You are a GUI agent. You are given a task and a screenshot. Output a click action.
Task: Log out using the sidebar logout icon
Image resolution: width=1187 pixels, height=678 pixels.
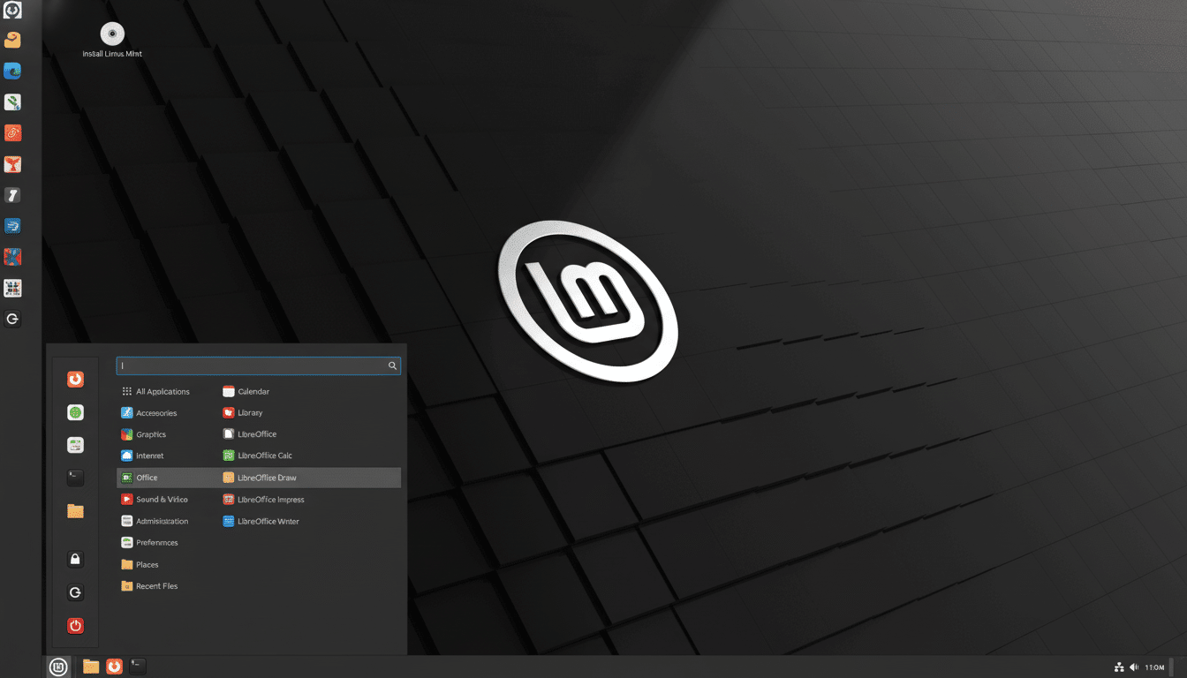[75, 591]
